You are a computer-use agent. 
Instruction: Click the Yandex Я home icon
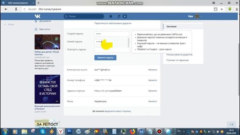coord(16,9)
